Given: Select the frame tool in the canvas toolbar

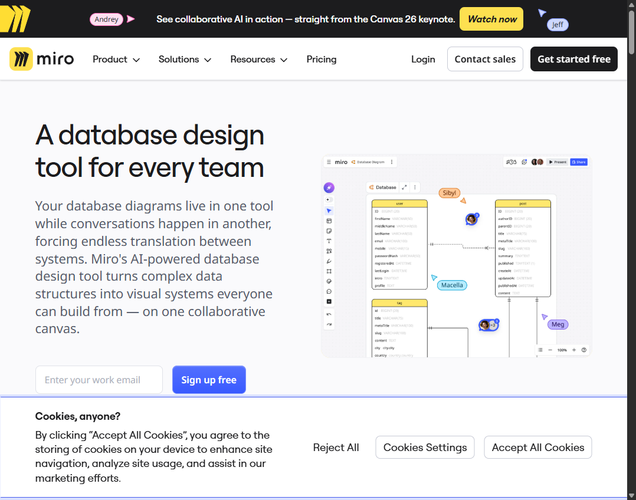Looking at the screenshot, I should 329,271.
